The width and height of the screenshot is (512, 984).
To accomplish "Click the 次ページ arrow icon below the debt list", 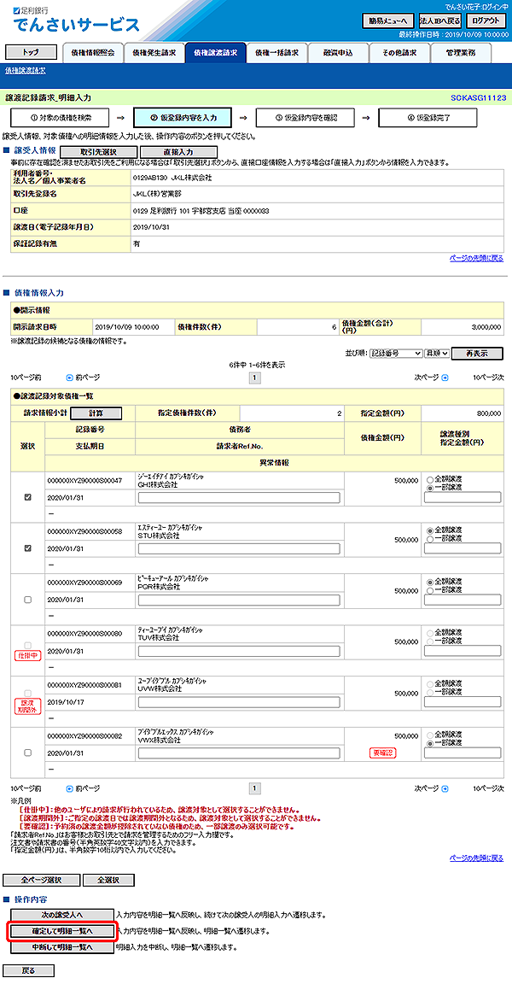I will 445,788.
